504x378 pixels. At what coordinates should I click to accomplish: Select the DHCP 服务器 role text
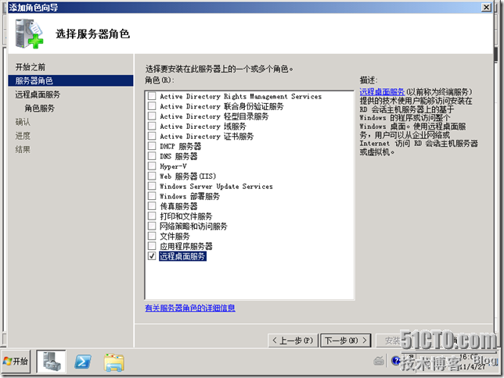[x=180, y=146]
